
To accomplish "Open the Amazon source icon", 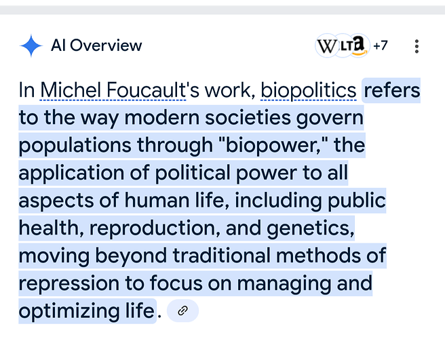I will (x=360, y=45).
